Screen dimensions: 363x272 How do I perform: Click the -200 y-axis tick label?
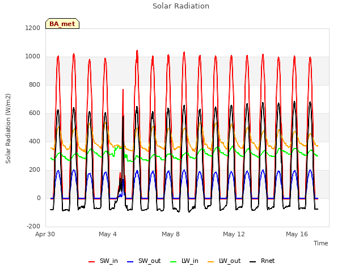coord(33,226)
